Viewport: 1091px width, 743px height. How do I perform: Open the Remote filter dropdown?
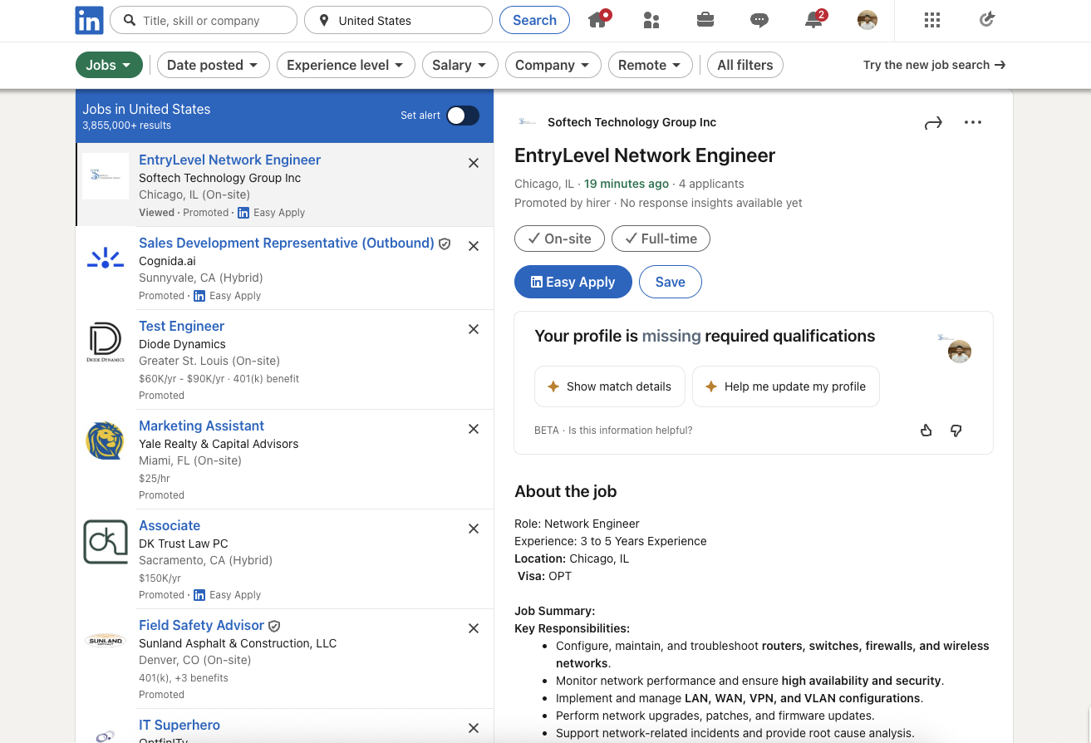(650, 65)
